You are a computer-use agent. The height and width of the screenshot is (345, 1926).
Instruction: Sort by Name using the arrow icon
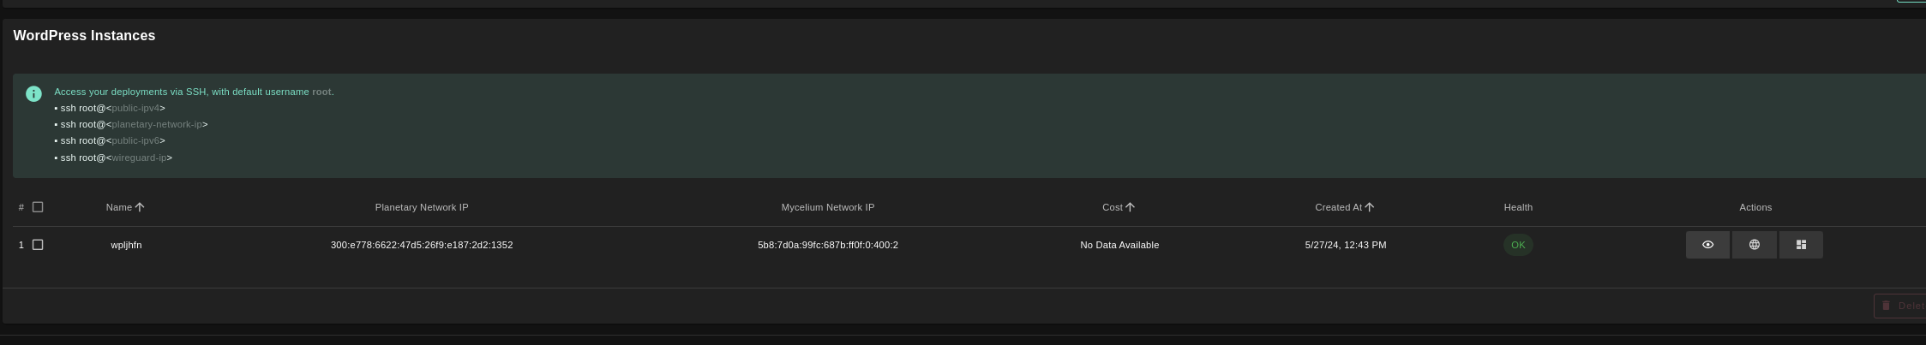[140, 207]
